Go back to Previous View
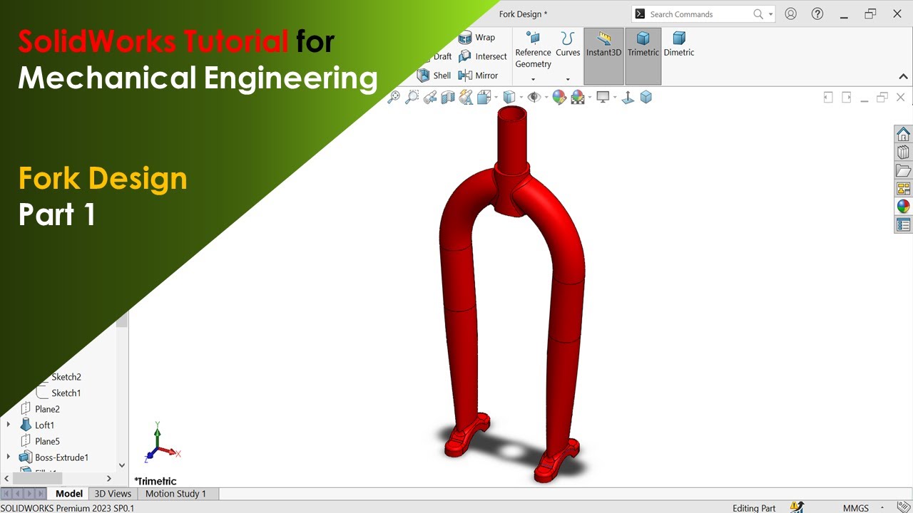The width and height of the screenshot is (913, 513). [429, 98]
